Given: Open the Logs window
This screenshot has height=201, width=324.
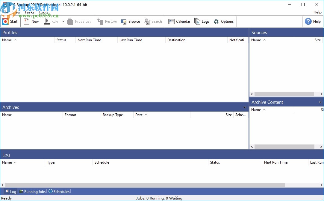Looking at the screenshot, I should coord(202,22).
